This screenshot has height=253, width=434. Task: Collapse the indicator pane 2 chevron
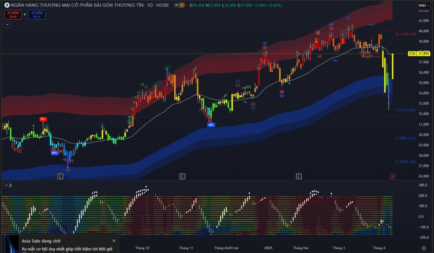[8, 185]
